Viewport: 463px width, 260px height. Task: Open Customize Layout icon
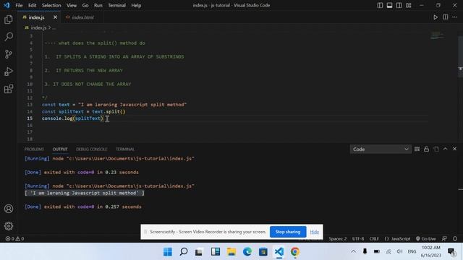pyautogui.click(x=408, y=5)
